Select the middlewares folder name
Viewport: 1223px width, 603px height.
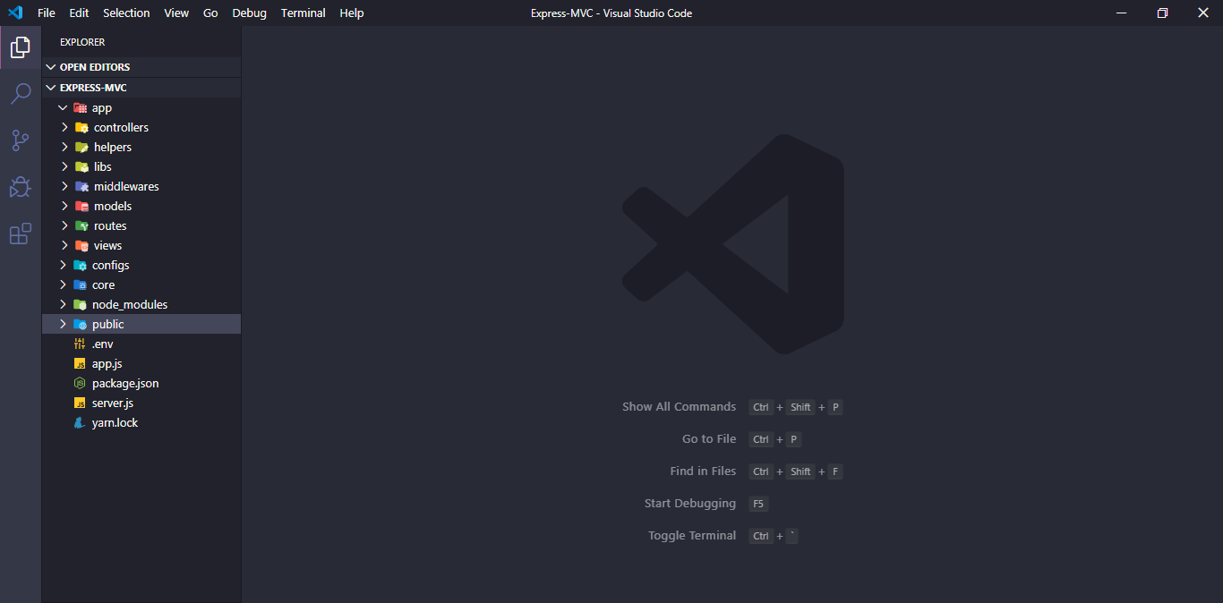(x=126, y=186)
